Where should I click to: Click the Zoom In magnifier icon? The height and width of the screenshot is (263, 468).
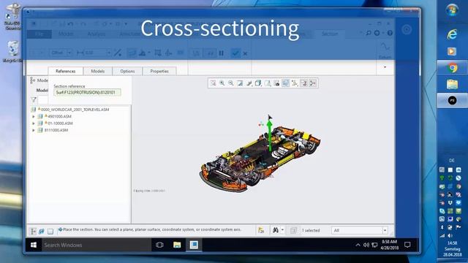click(222, 83)
